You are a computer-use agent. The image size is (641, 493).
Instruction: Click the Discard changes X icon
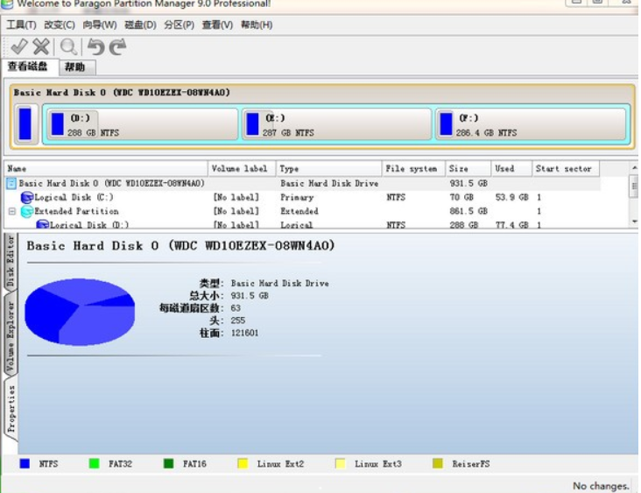41,46
